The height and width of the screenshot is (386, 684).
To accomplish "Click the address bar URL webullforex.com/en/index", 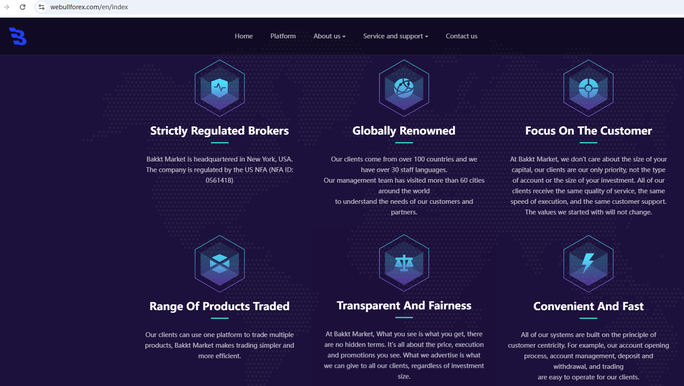I will click(89, 7).
